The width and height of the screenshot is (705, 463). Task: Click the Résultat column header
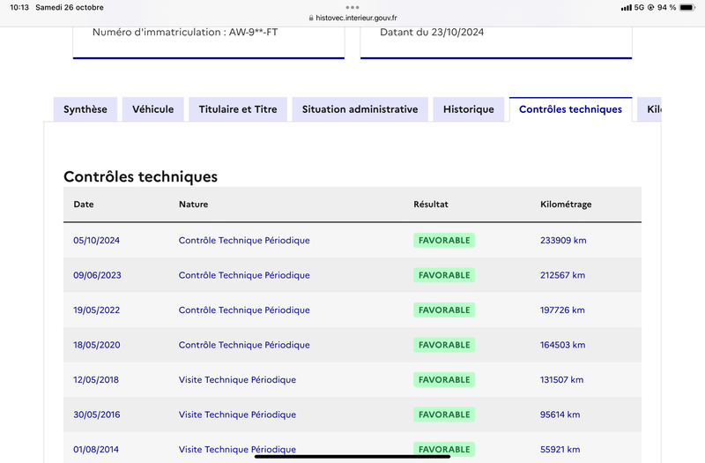(431, 205)
